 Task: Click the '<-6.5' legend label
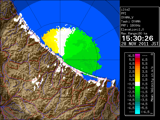145,112
